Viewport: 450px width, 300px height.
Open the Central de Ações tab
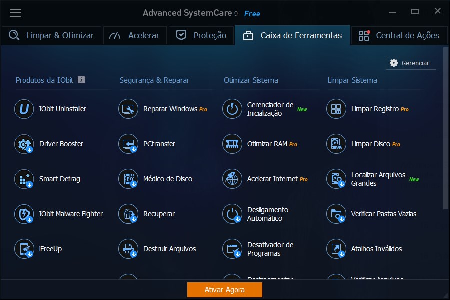(399, 35)
